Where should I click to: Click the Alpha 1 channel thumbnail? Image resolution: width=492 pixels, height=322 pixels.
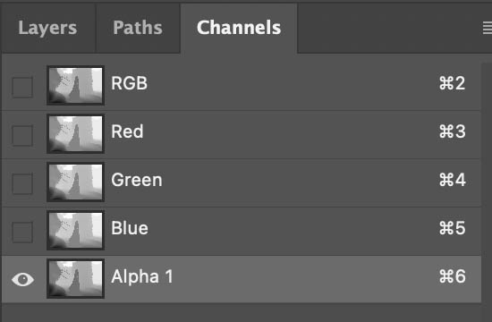76,279
